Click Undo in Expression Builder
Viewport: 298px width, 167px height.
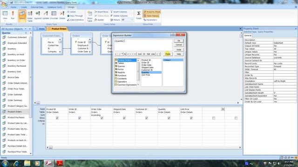coord(179,50)
